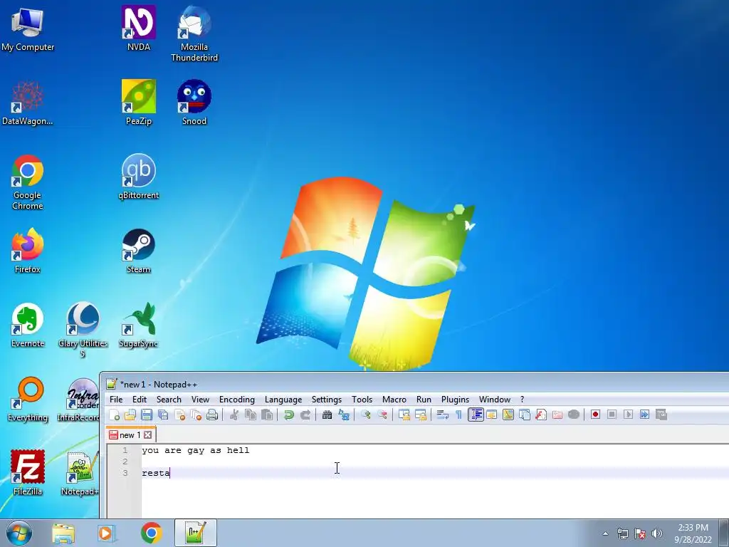Click the volume speaker tray icon
729x547 pixels.
[656, 533]
